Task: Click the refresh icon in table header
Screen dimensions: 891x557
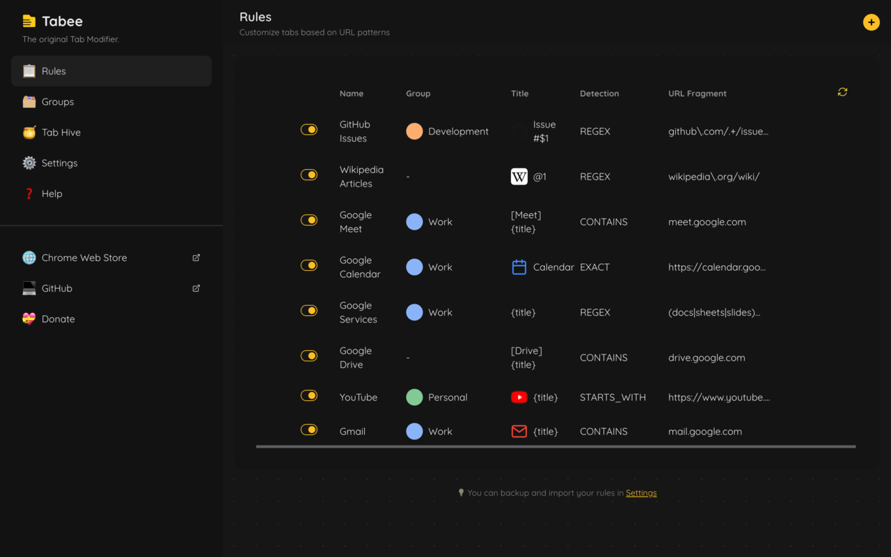Action: tap(842, 92)
